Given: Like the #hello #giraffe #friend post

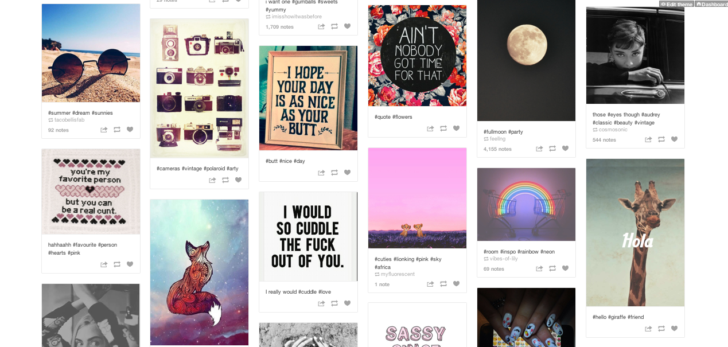Looking at the screenshot, I should 675,329.
